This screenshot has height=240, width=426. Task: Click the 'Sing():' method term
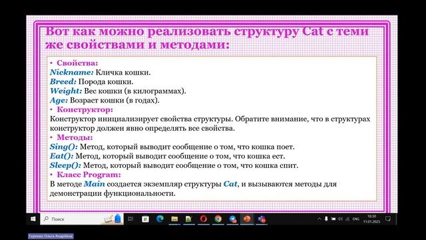pyautogui.click(x=64, y=147)
